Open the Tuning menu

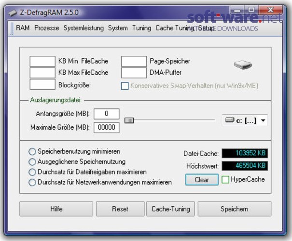[x=142, y=28]
